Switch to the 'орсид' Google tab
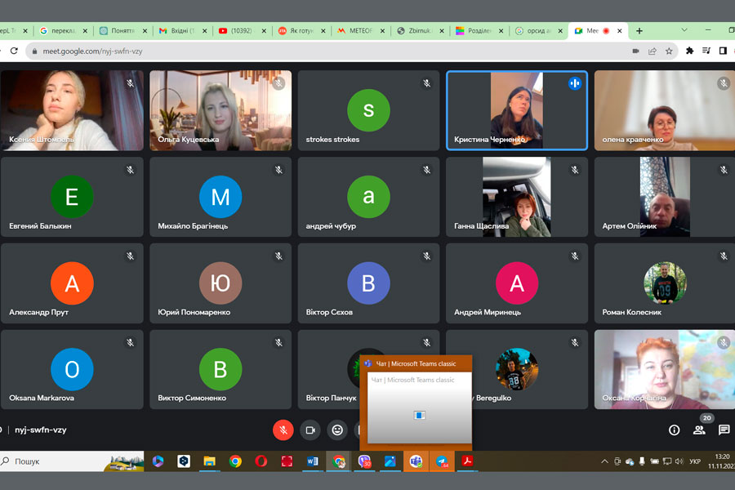735x490 pixels. point(539,31)
